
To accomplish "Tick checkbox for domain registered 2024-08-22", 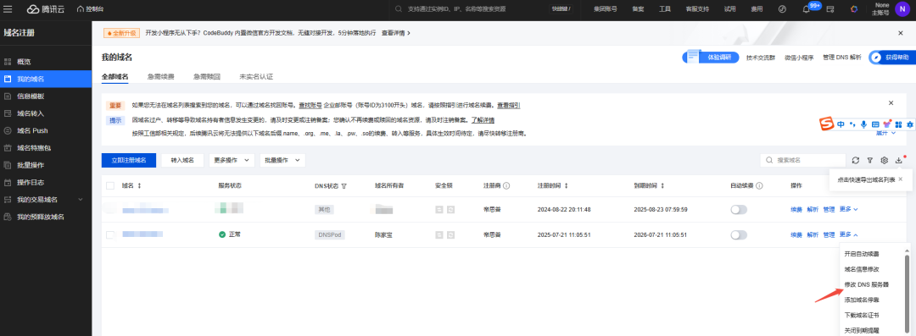I will [x=110, y=209].
